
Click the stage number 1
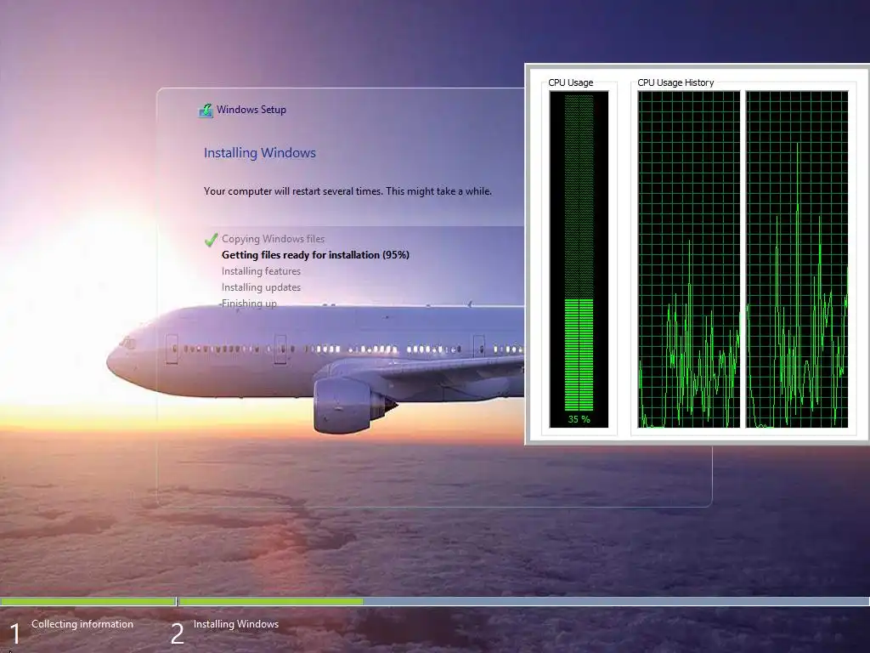pos(15,634)
